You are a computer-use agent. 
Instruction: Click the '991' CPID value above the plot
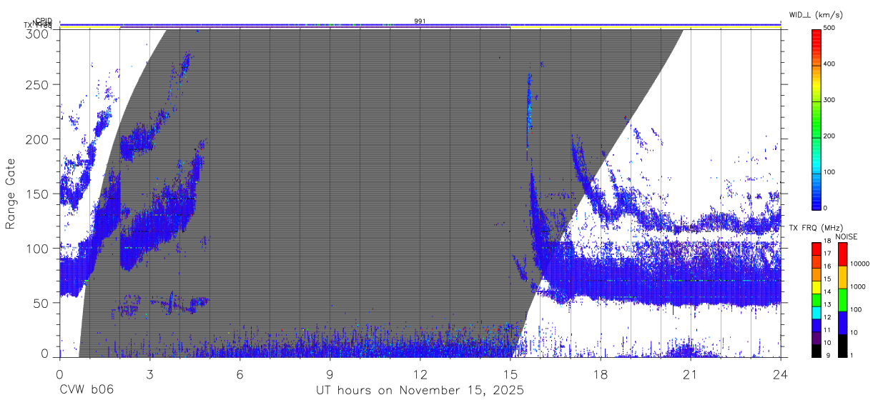point(420,21)
